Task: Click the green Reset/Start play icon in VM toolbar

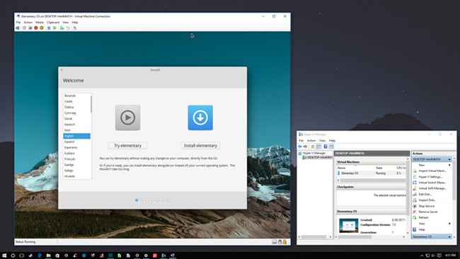Action: pyautogui.click(x=54, y=28)
